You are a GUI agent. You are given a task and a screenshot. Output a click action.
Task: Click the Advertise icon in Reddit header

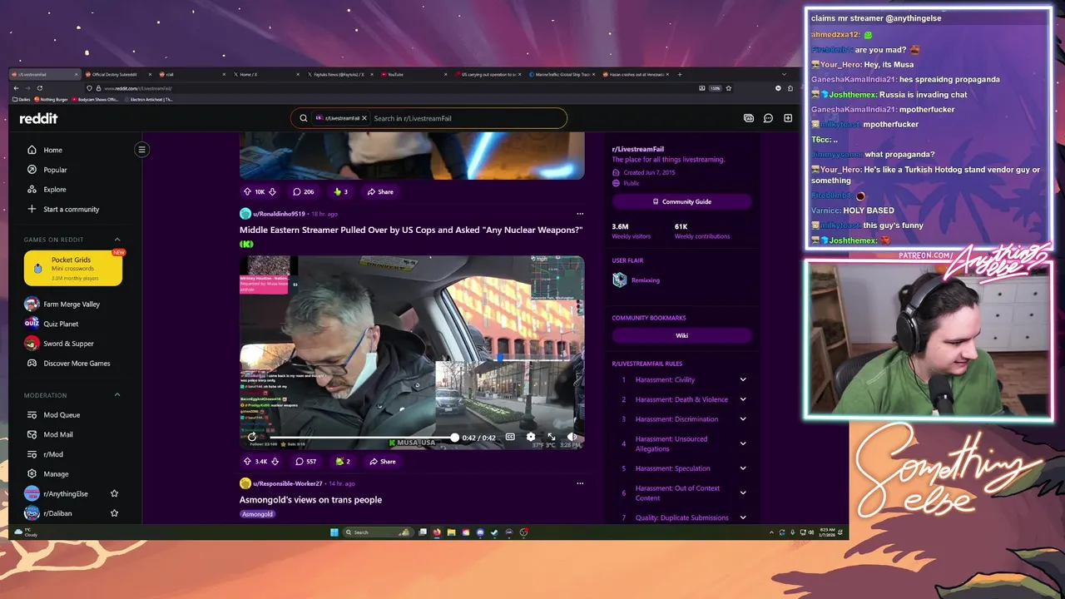pos(749,118)
